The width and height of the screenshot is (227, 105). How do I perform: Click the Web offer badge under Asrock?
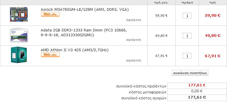[50, 14]
